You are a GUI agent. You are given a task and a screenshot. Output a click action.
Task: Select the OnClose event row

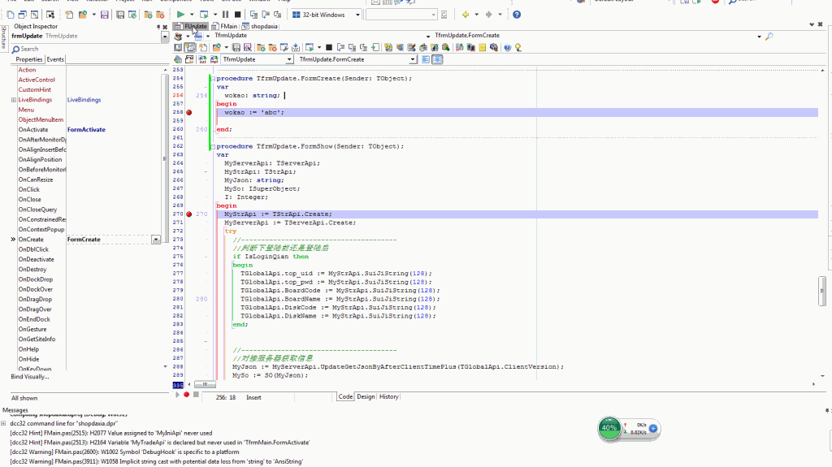[x=90, y=200]
